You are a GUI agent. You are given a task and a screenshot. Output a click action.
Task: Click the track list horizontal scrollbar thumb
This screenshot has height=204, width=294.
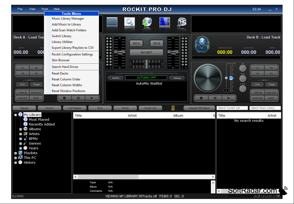tap(108, 177)
